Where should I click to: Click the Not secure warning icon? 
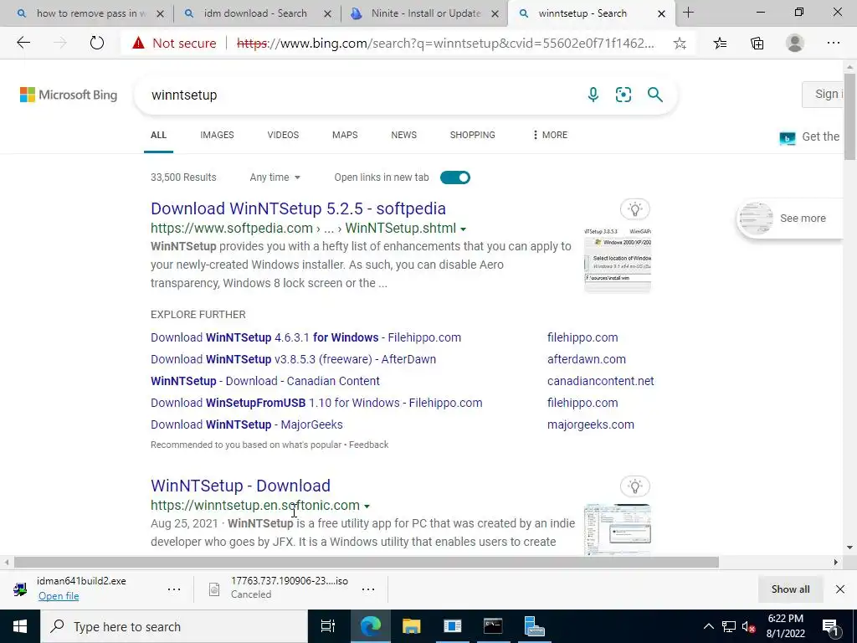click(138, 43)
